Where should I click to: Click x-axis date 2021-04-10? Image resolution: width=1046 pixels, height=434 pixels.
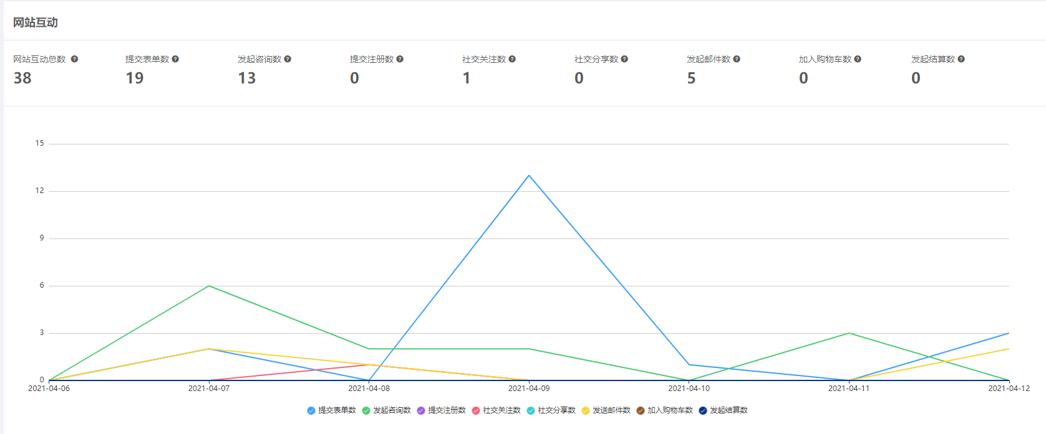689,389
